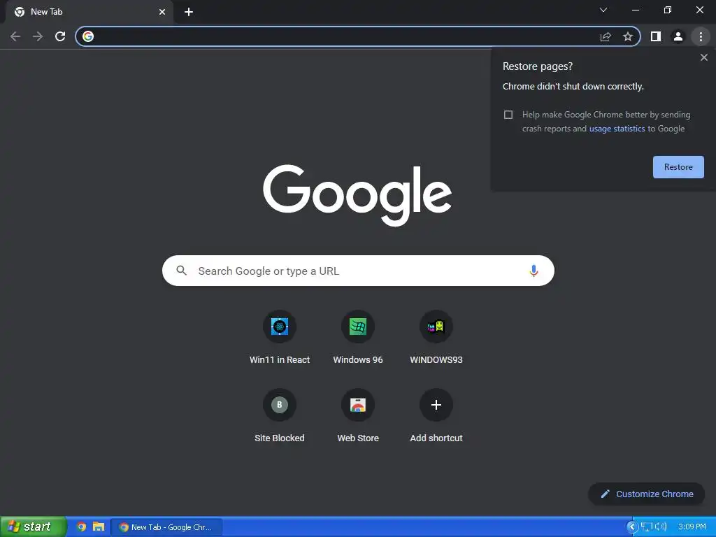Click the back navigation arrow

(x=15, y=36)
